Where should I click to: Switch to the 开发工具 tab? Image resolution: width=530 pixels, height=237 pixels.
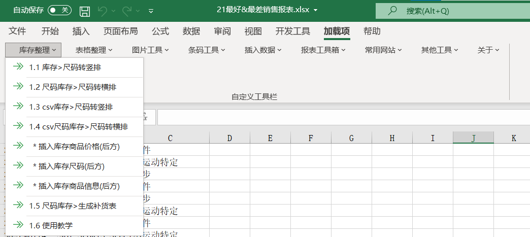point(293,31)
